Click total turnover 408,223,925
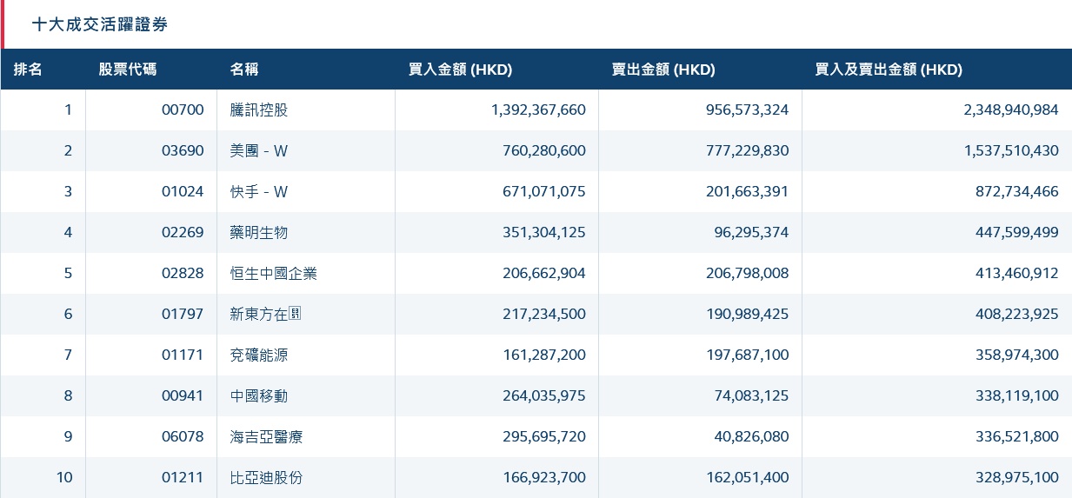 1017,315
